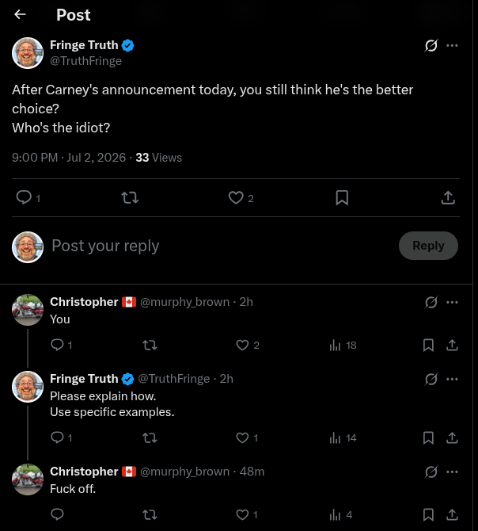The height and width of the screenshot is (531, 478).
Task: Bookmark the main post
Action: [342, 198]
